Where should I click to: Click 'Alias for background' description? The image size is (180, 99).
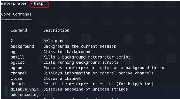pos(67,52)
